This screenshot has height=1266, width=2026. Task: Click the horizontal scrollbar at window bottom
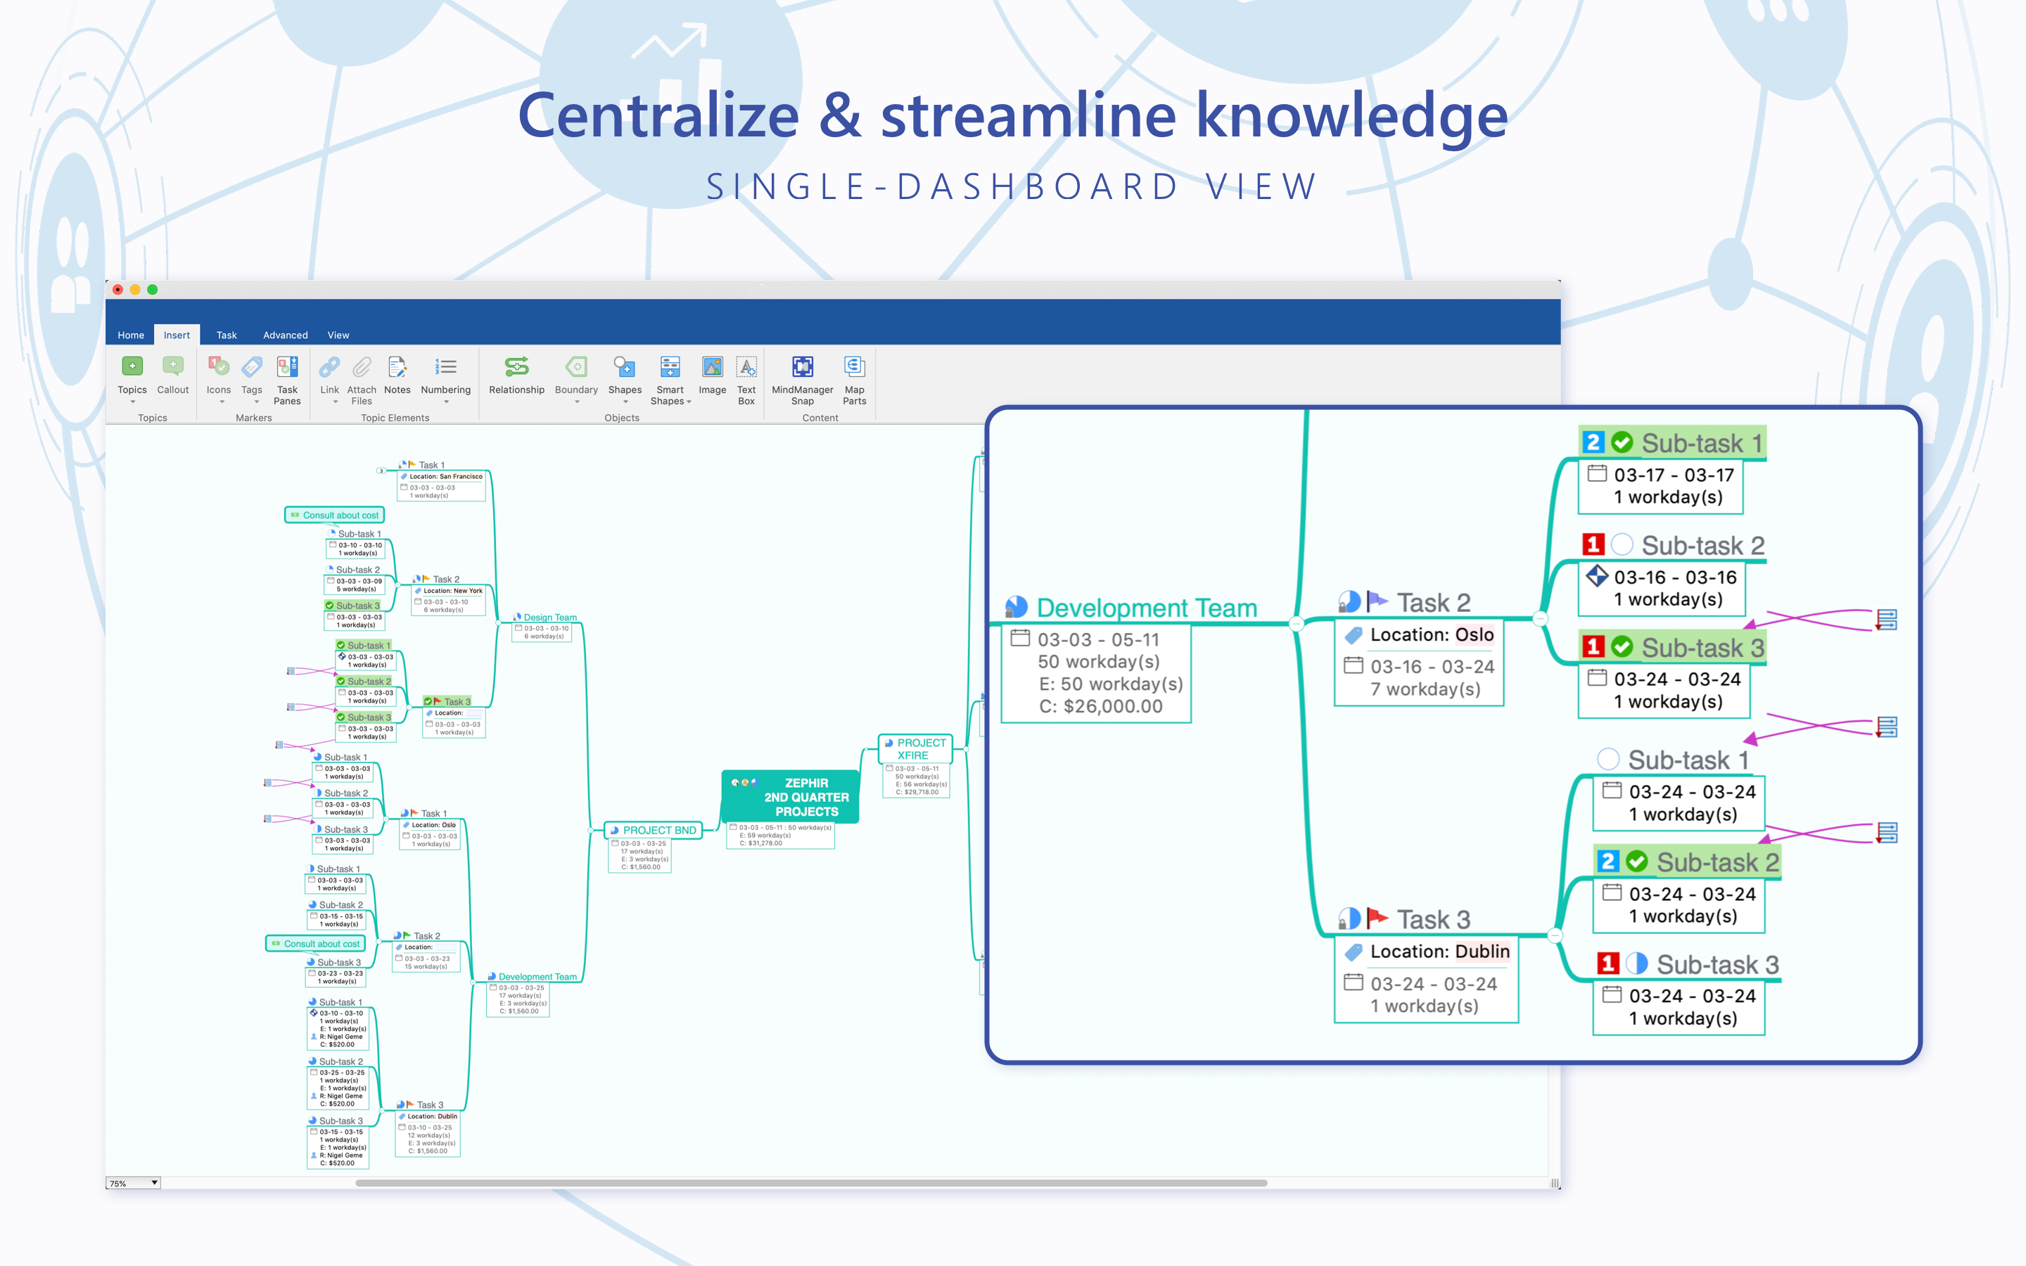click(811, 1183)
